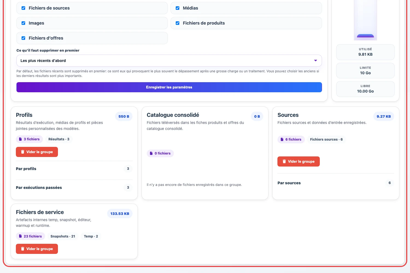The width and height of the screenshot is (410, 273).
Task: Click file icon in '6 fichiers' badge
Action: [x=282, y=140]
